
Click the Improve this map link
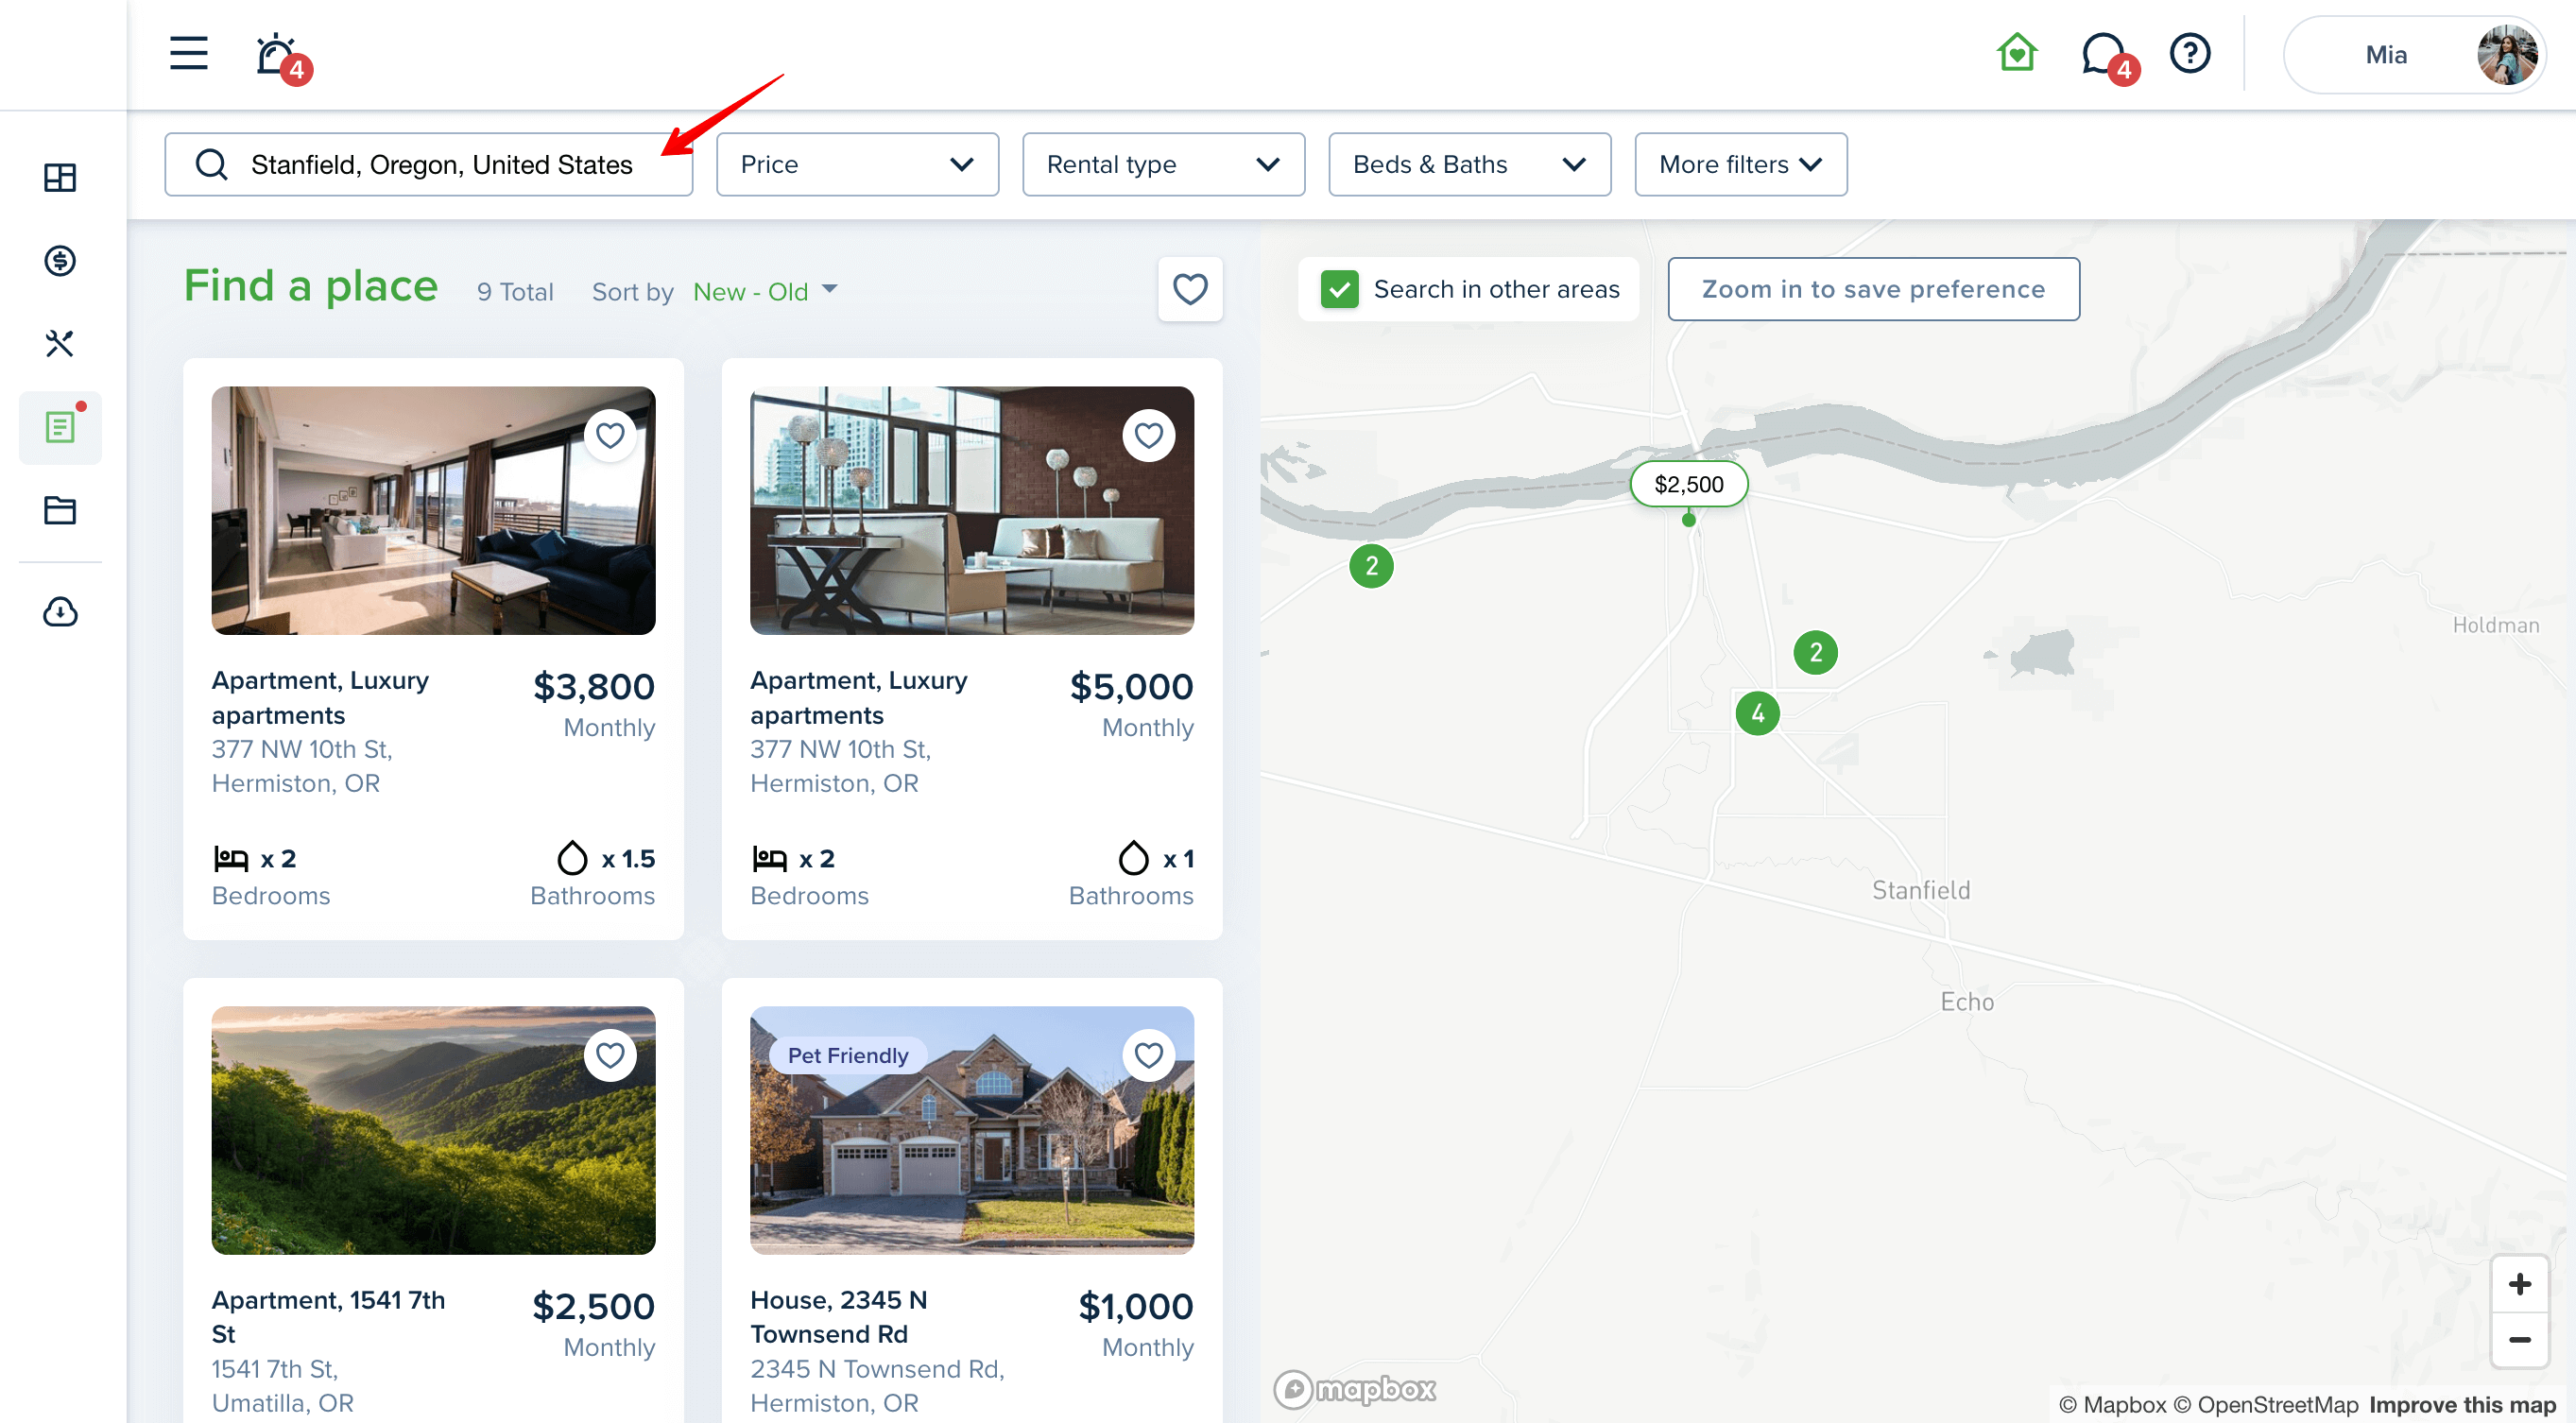pyautogui.click(x=2462, y=1405)
